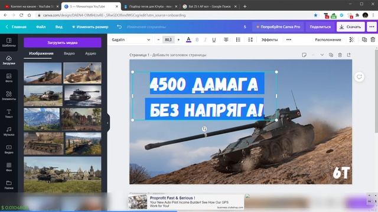Open the Templates (Шаблоны) sidebar panel

tap(9, 42)
